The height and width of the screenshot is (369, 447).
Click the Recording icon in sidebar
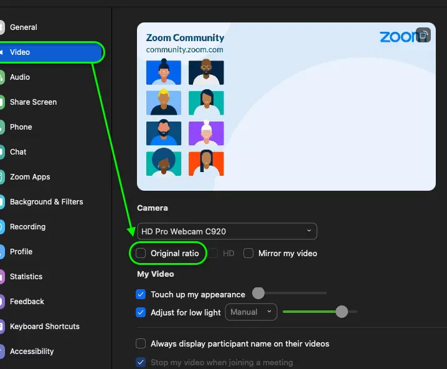[x=2, y=227]
